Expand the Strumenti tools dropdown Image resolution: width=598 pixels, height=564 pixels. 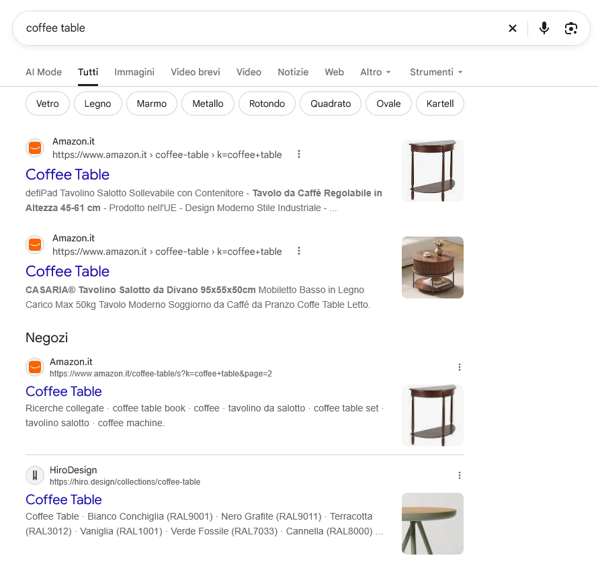coord(436,72)
